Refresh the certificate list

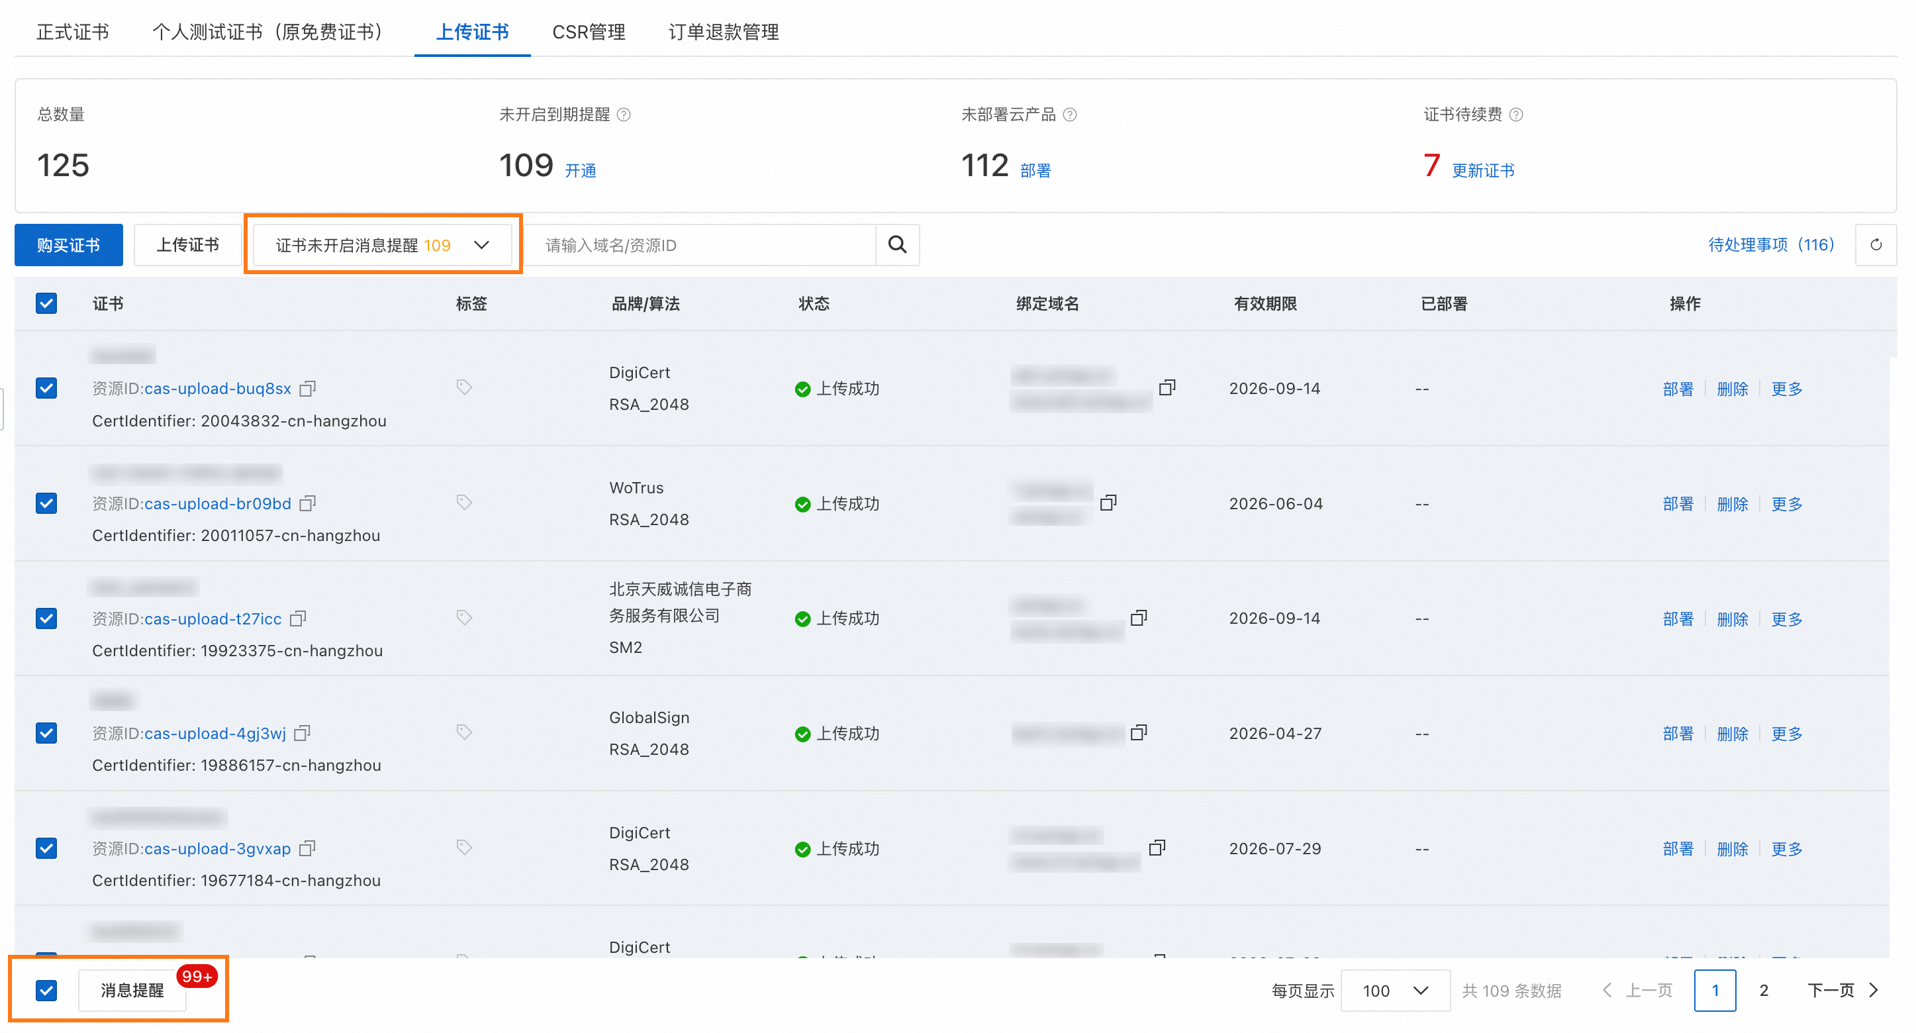(x=1876, y=245)
